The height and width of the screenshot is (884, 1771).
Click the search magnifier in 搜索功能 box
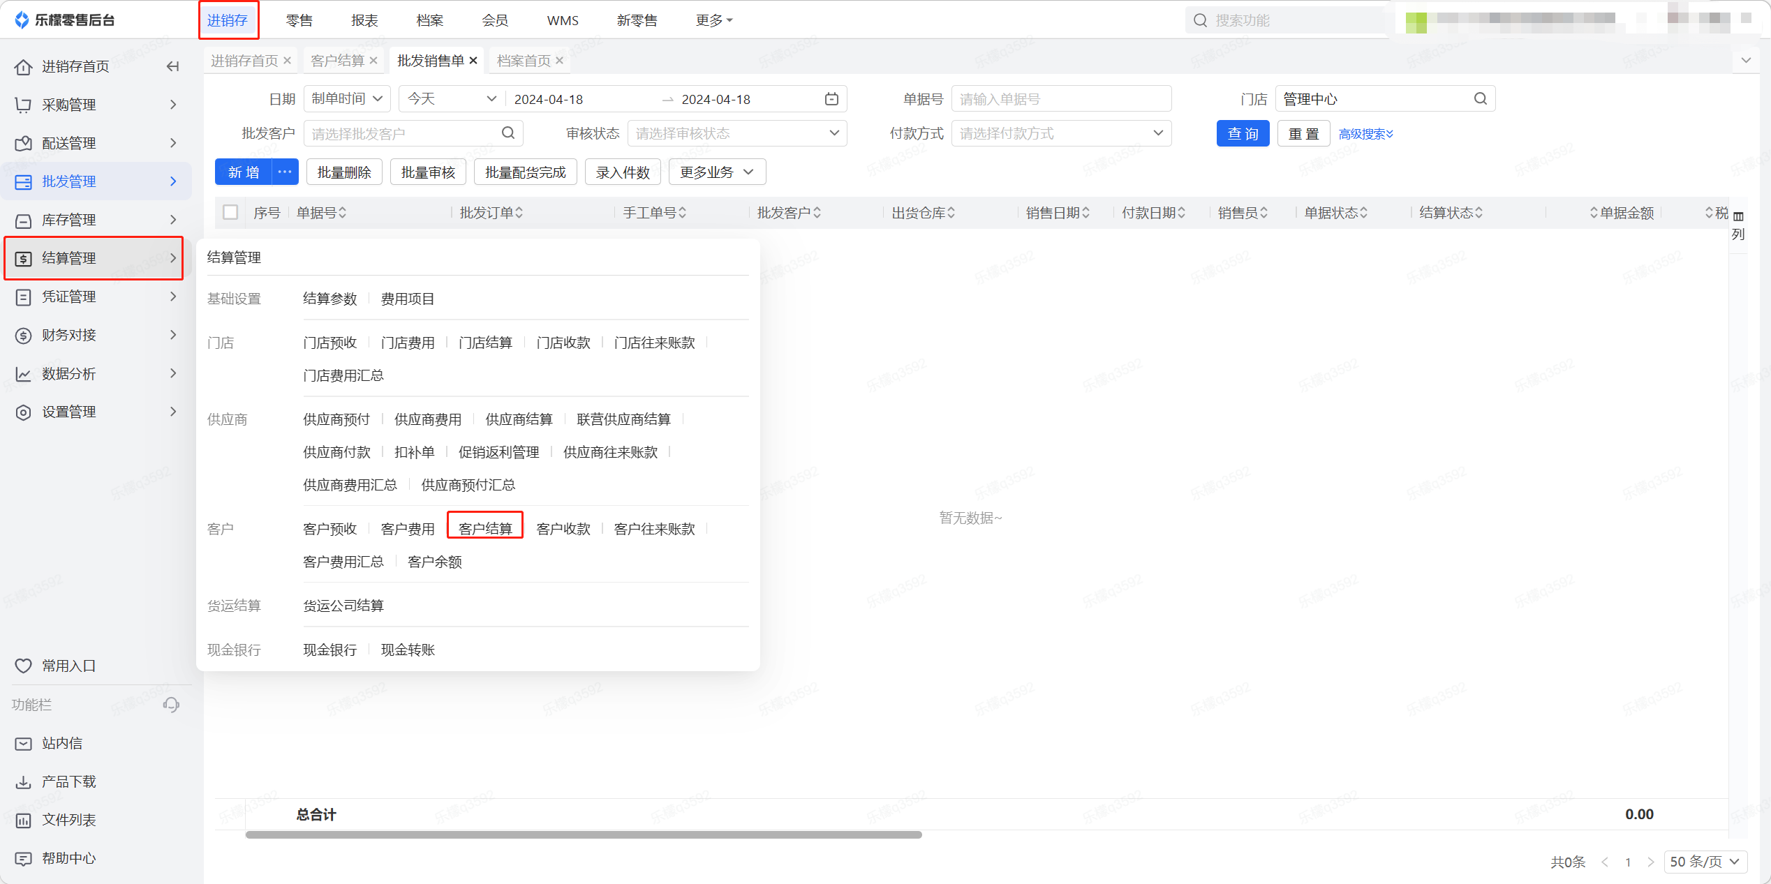(1200, 20)
